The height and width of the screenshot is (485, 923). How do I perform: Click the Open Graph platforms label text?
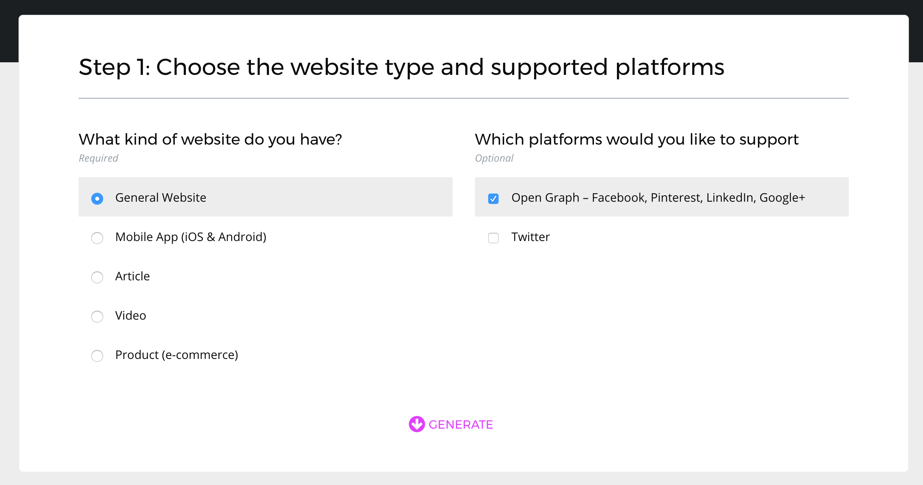coord(658,198)
